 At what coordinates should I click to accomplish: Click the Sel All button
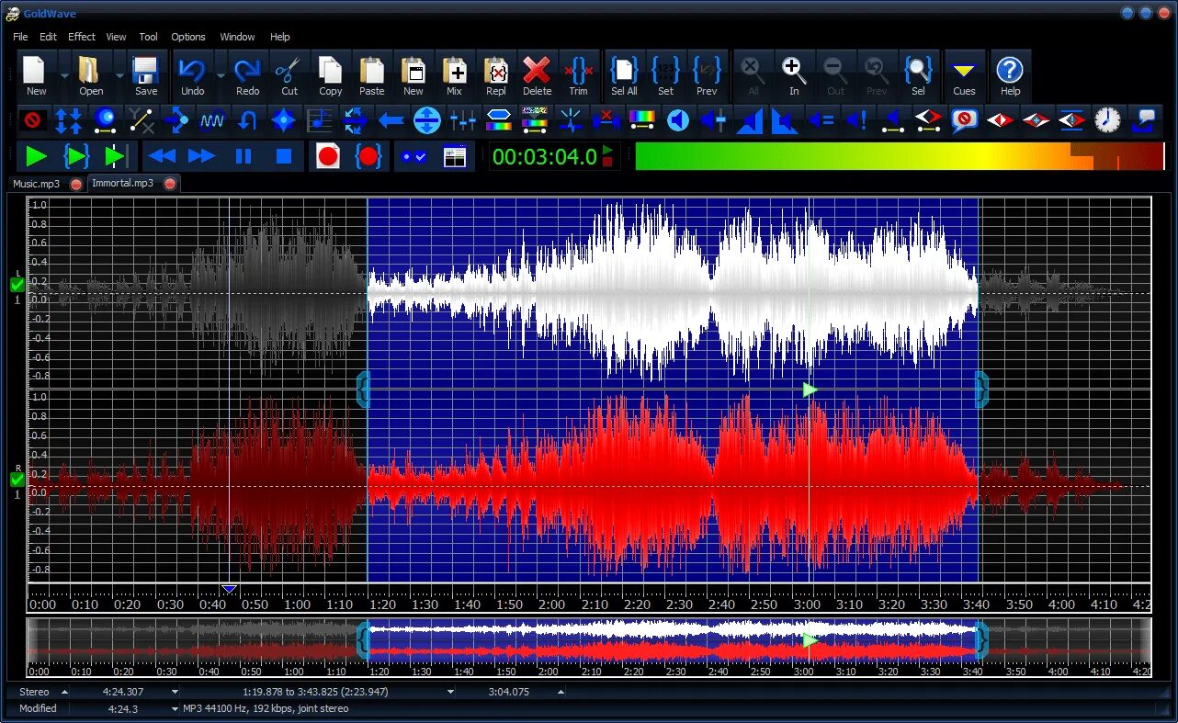tap(623, 75)
